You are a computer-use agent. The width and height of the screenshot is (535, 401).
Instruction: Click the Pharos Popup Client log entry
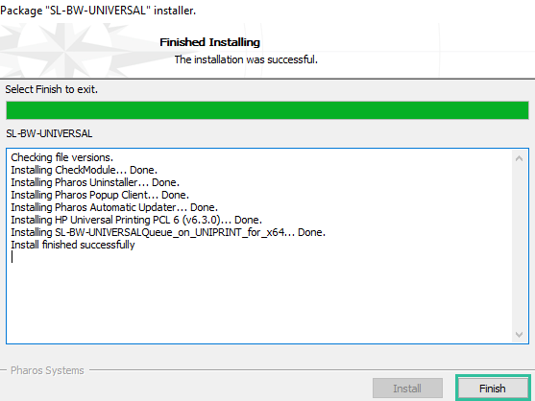coord(100,195)
